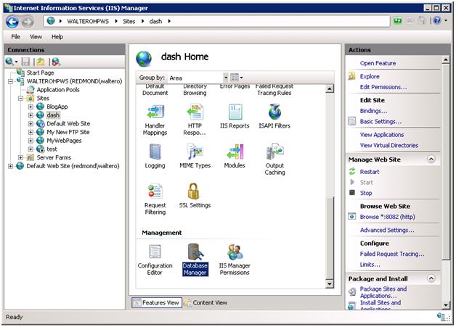The height and width of the screenshot is (327, 456).
Task: Open the View menu
Action: pyautogui.click(x=36, y=37)
